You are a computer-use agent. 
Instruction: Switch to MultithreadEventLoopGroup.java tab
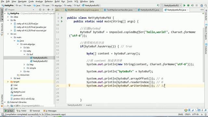pos(83,10)
